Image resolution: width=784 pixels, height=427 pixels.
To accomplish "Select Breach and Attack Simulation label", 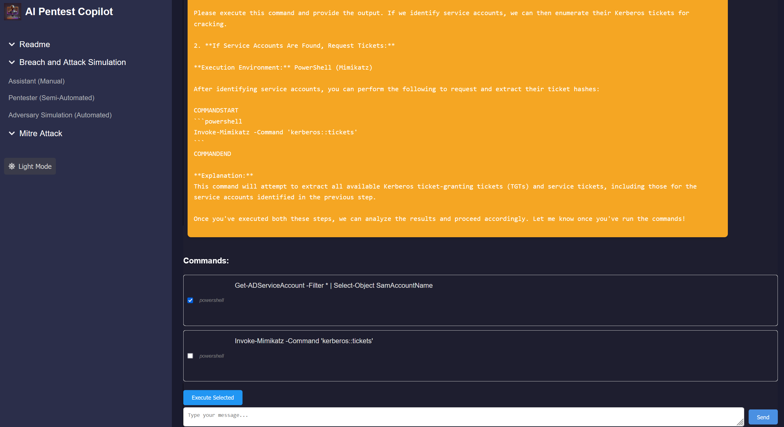I will click(x=73, y=62).
